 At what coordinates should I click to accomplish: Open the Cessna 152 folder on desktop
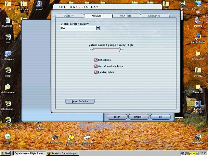coord(198,54)
